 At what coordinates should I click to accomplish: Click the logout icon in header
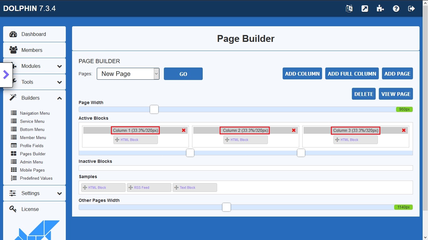[x=411, y=8]
